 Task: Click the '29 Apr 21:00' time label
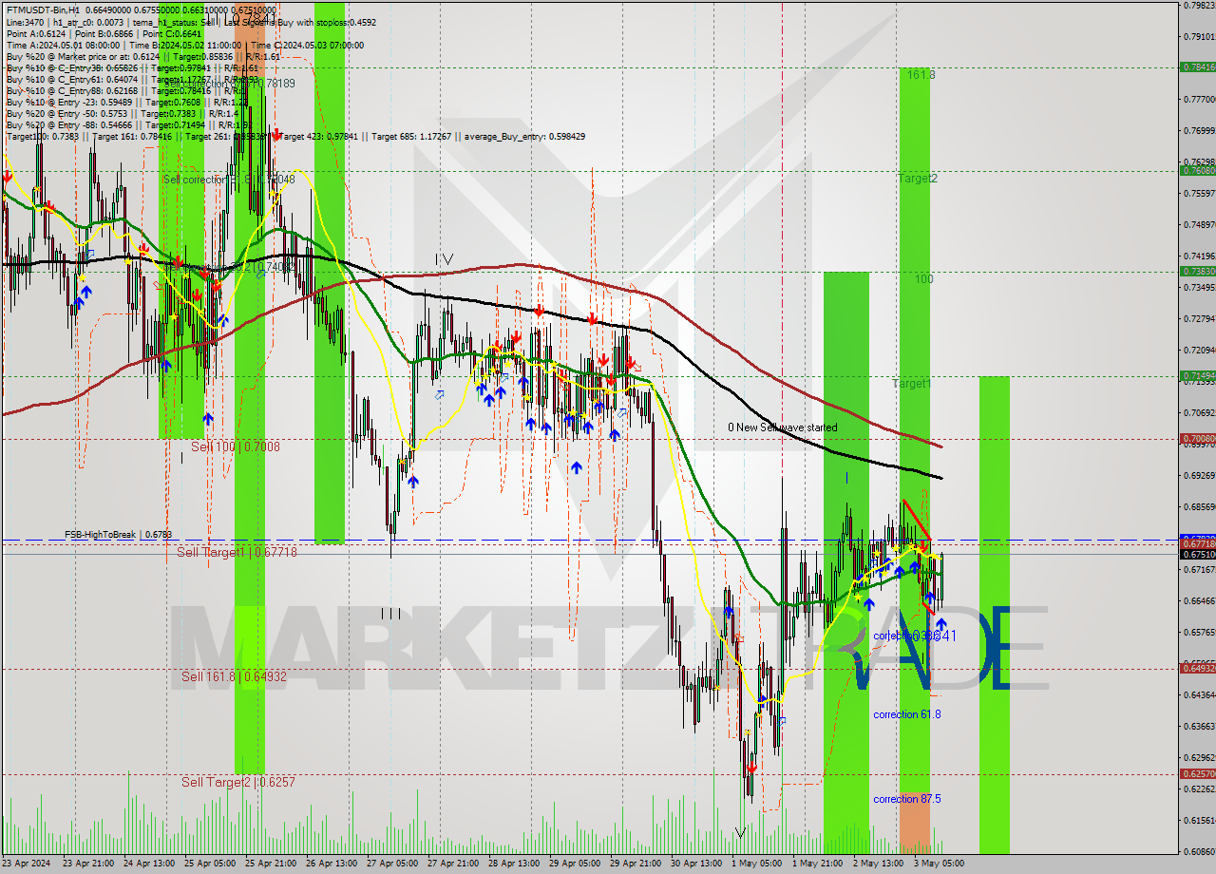point(634,864)
